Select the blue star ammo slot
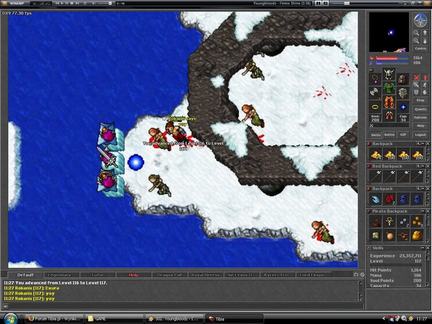Image resolution: width=432 pixels, height=324 pixels. 403,107
